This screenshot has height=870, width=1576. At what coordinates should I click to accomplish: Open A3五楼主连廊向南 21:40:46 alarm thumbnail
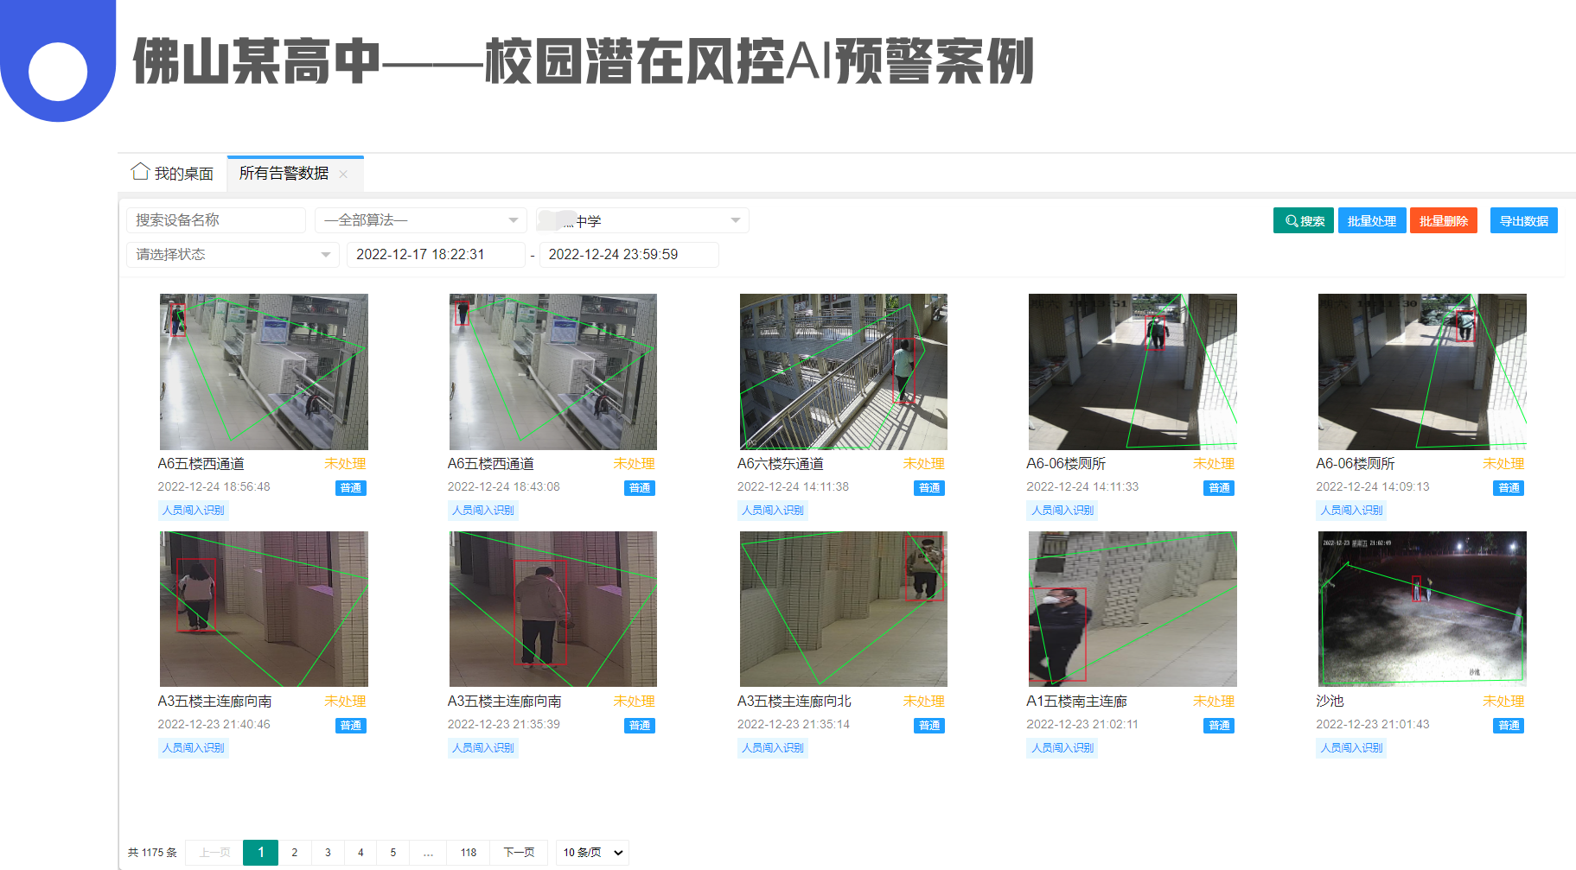pos(264,609)
